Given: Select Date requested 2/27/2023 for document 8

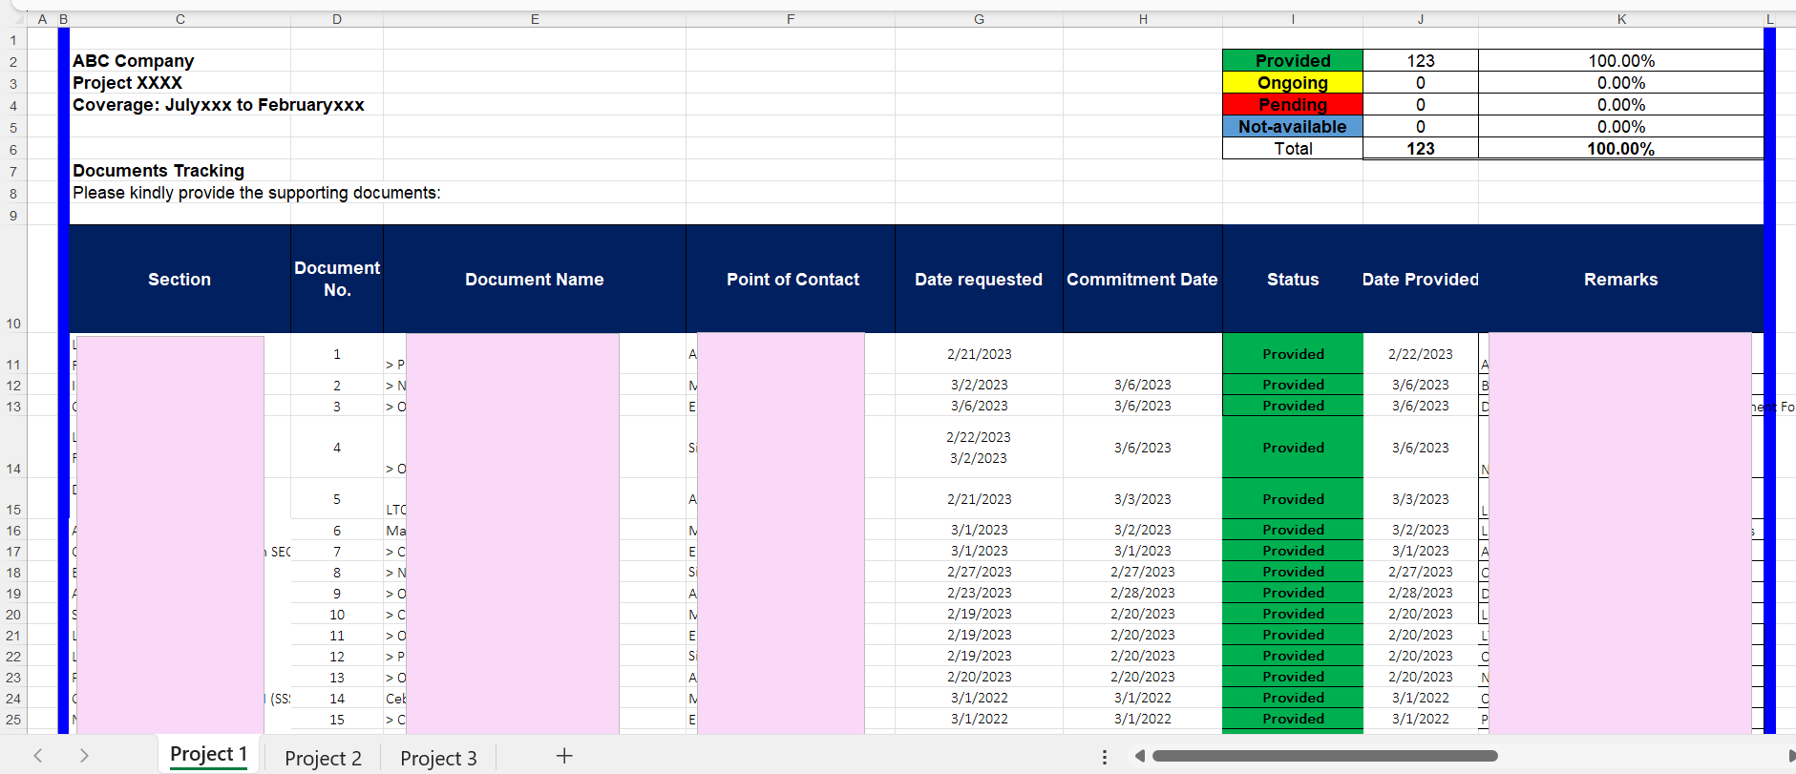Looking at the screenshot, I should point(979,572).
